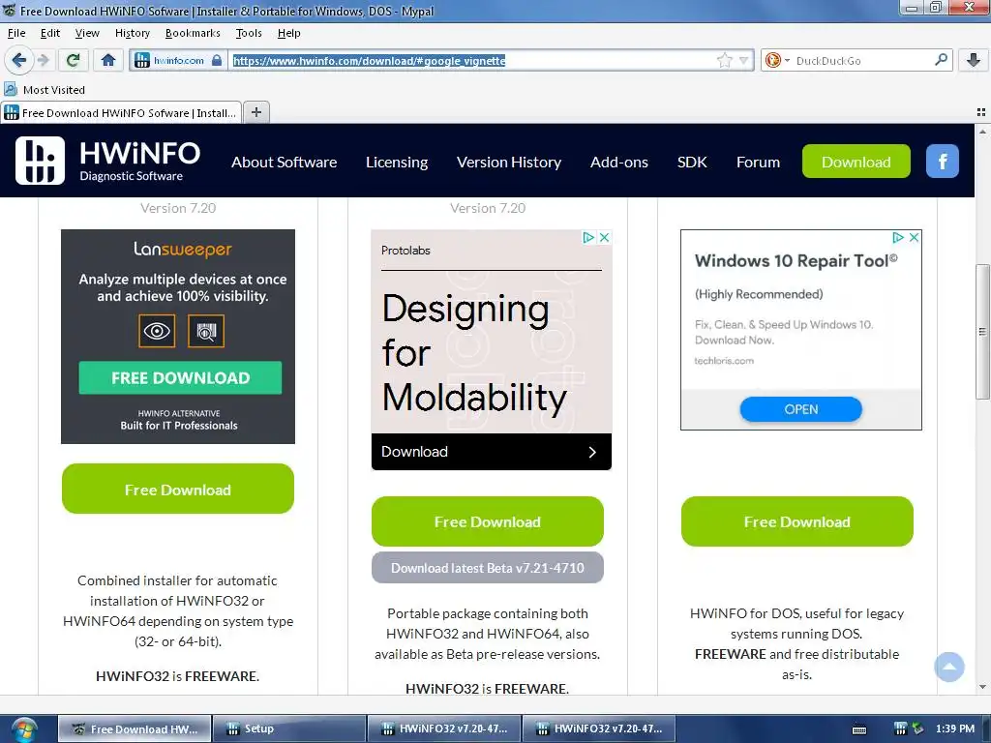Viewport: 991px width, 743px height.
Task: Click the eye icon in Lansweeper ad
Action: click(157, 331)
